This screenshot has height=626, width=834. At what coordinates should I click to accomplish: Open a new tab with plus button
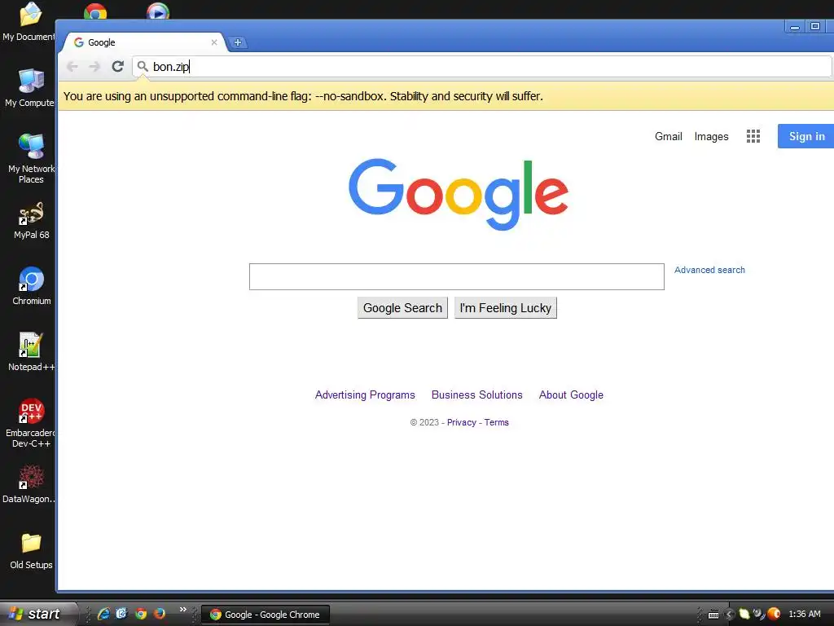tap(238, 42)
